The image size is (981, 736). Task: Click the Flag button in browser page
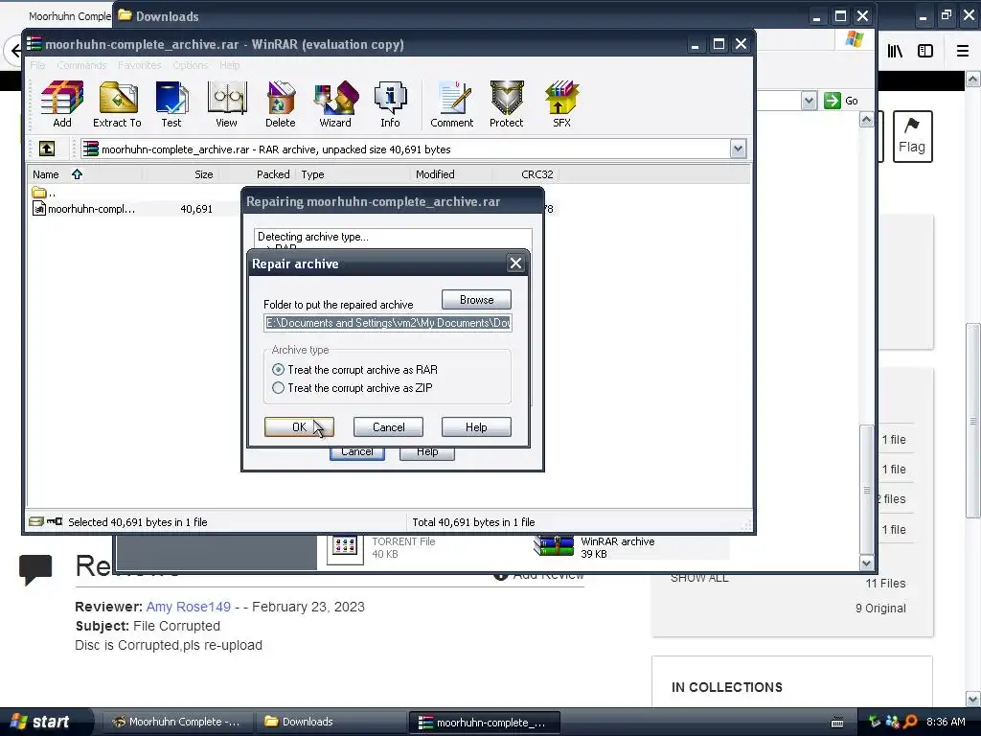[912, 136]
